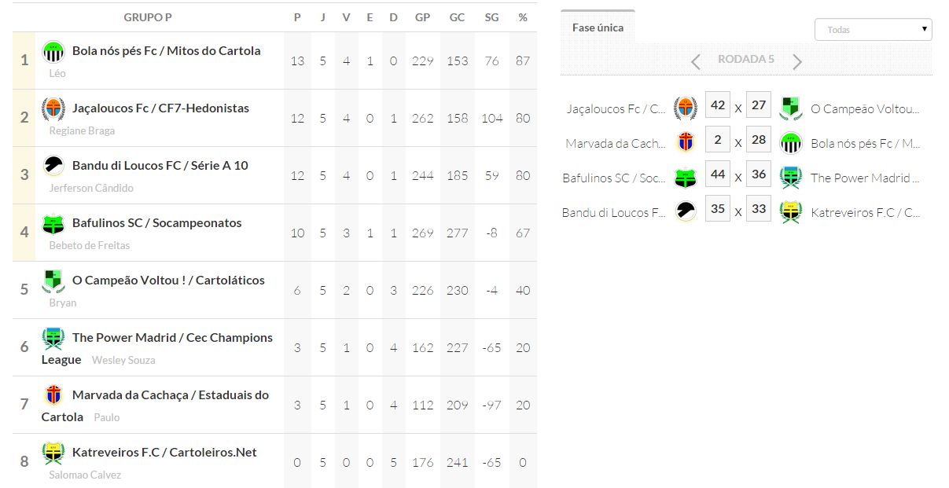Go to previous round with left chevron
Viewport: 949px width, 488px height.
pos(695,61)
